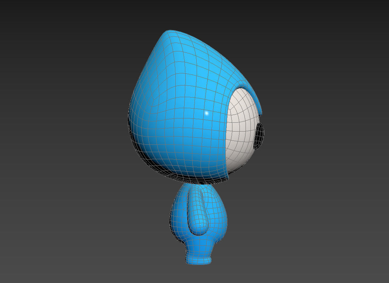Select the black eye on the face
389x283 pixels.
(x=259, y=136)
